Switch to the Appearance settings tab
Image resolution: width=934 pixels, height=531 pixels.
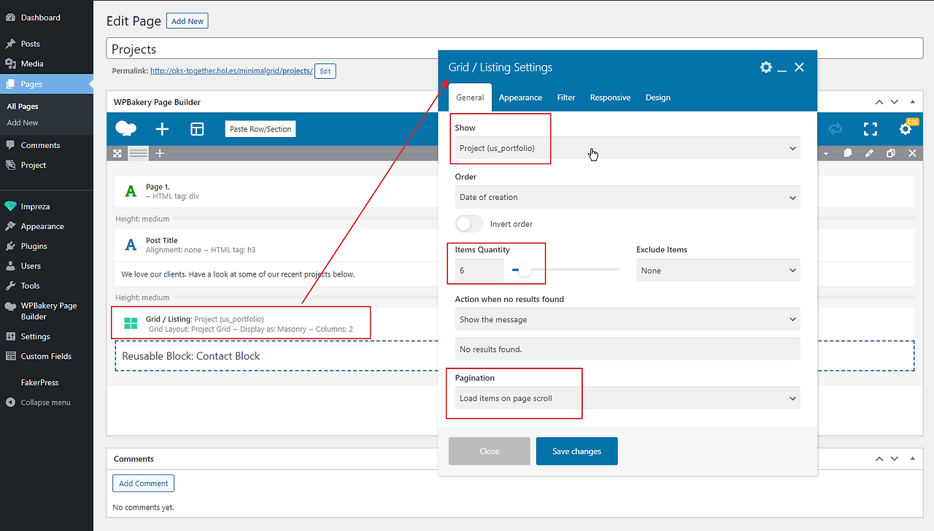tap(520, 98)
